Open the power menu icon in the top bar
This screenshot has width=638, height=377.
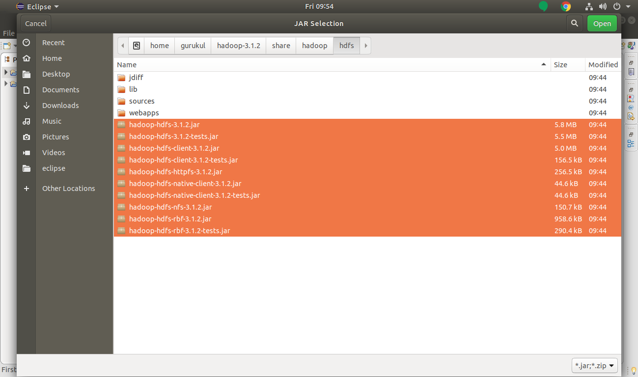(617, 6)
